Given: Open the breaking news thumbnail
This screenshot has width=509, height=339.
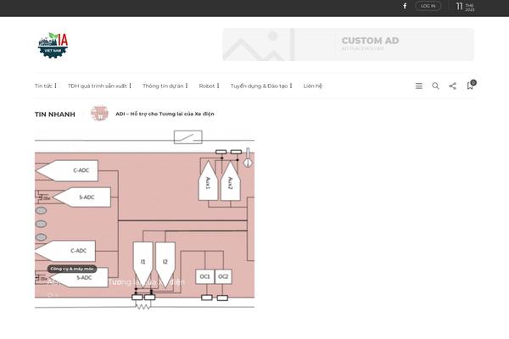Looking at the screenshot, I should point(99,114).
